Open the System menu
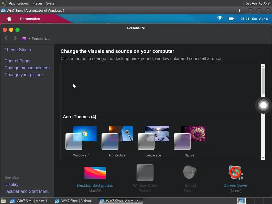This screenshot has height=204, width=272. [52, 3]
